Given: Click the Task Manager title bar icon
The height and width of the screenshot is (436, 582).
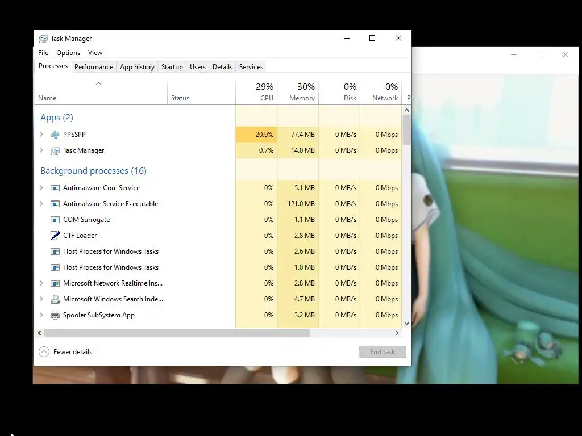Looking at the screenshot, I should [x=43, y=39].
